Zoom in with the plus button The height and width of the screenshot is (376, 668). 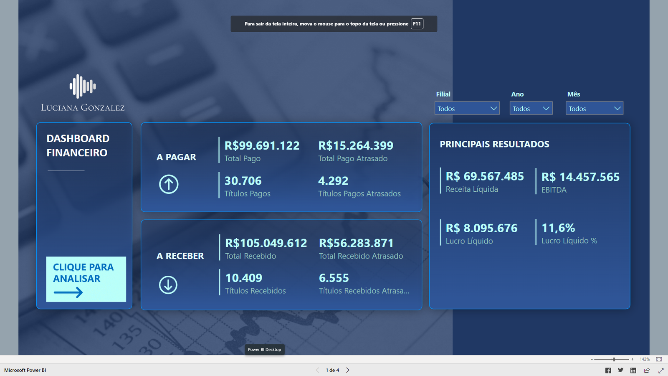click(633, 359)
